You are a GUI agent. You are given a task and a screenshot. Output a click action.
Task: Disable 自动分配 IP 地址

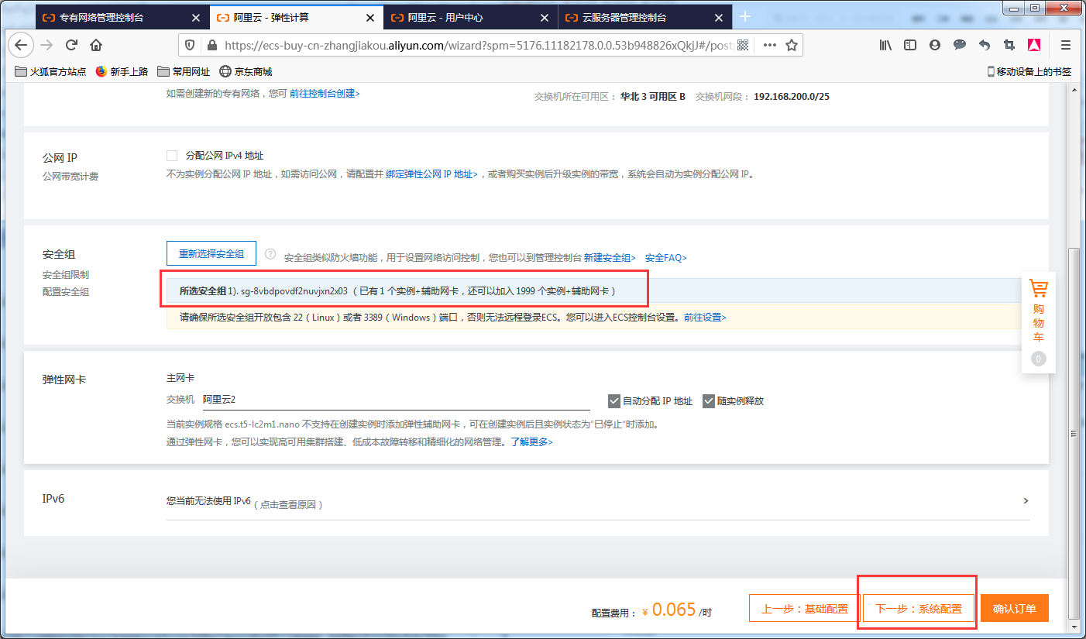click(613, 400)
